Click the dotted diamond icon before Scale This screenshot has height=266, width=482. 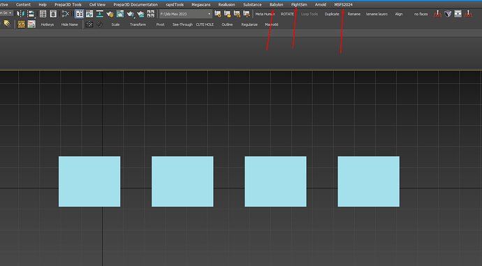[x=100, y=24]
